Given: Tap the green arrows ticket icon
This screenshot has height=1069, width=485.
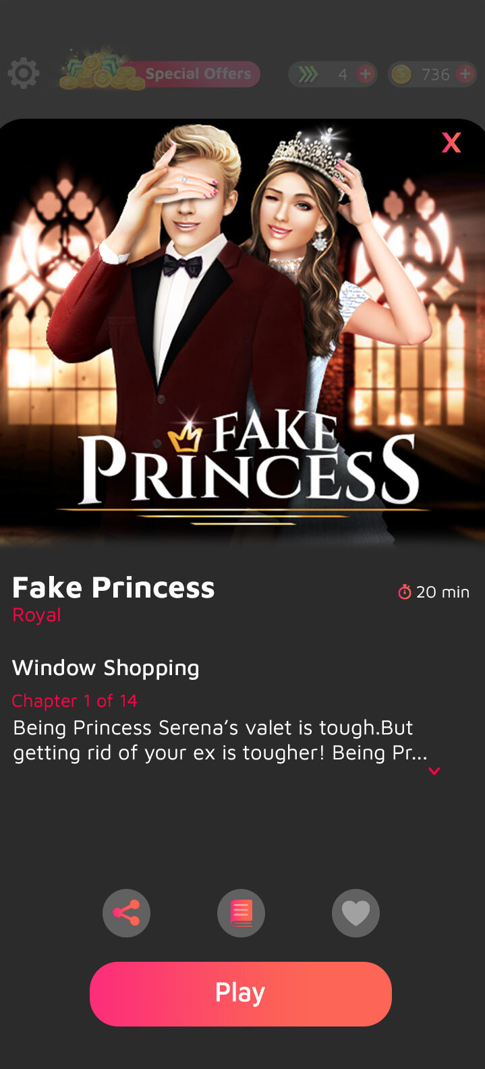Looking at the screenshot, I should tap(308, 74).
